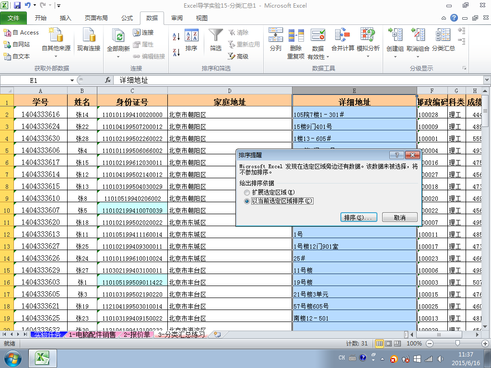Click the fx insert function icon
The image size is (491, 368).
click(x=108, y=80)
